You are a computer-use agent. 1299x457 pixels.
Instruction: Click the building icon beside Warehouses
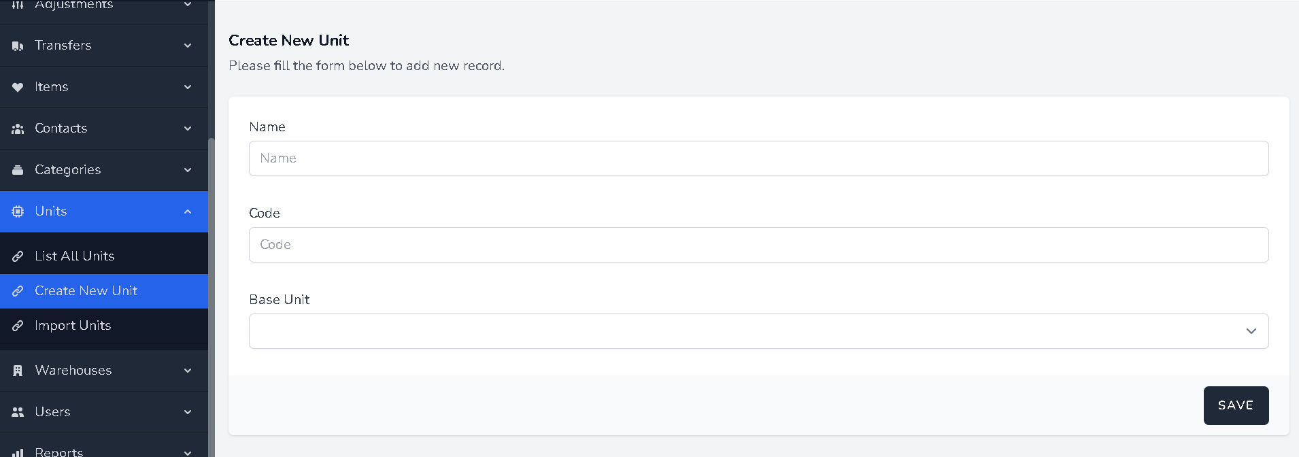(18, 371)
